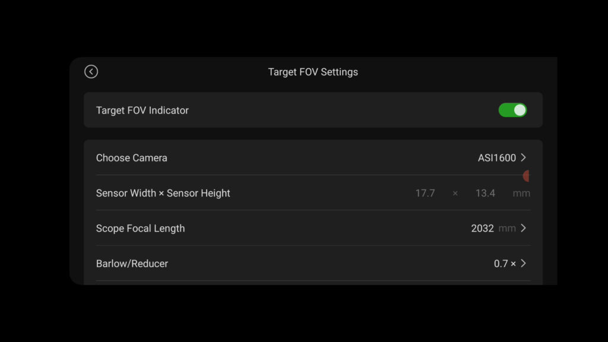Click the Target FOV Settings title
The height and width of the screenshot is (342, 608).
tap(313, 72)
